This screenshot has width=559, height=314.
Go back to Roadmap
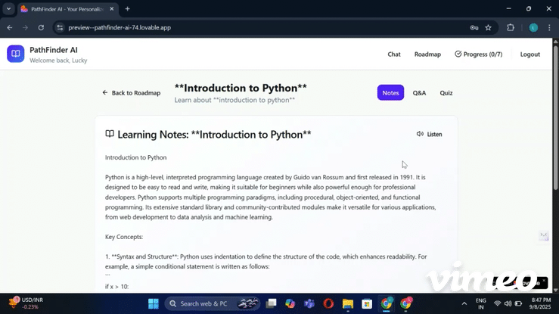(131, 92)
